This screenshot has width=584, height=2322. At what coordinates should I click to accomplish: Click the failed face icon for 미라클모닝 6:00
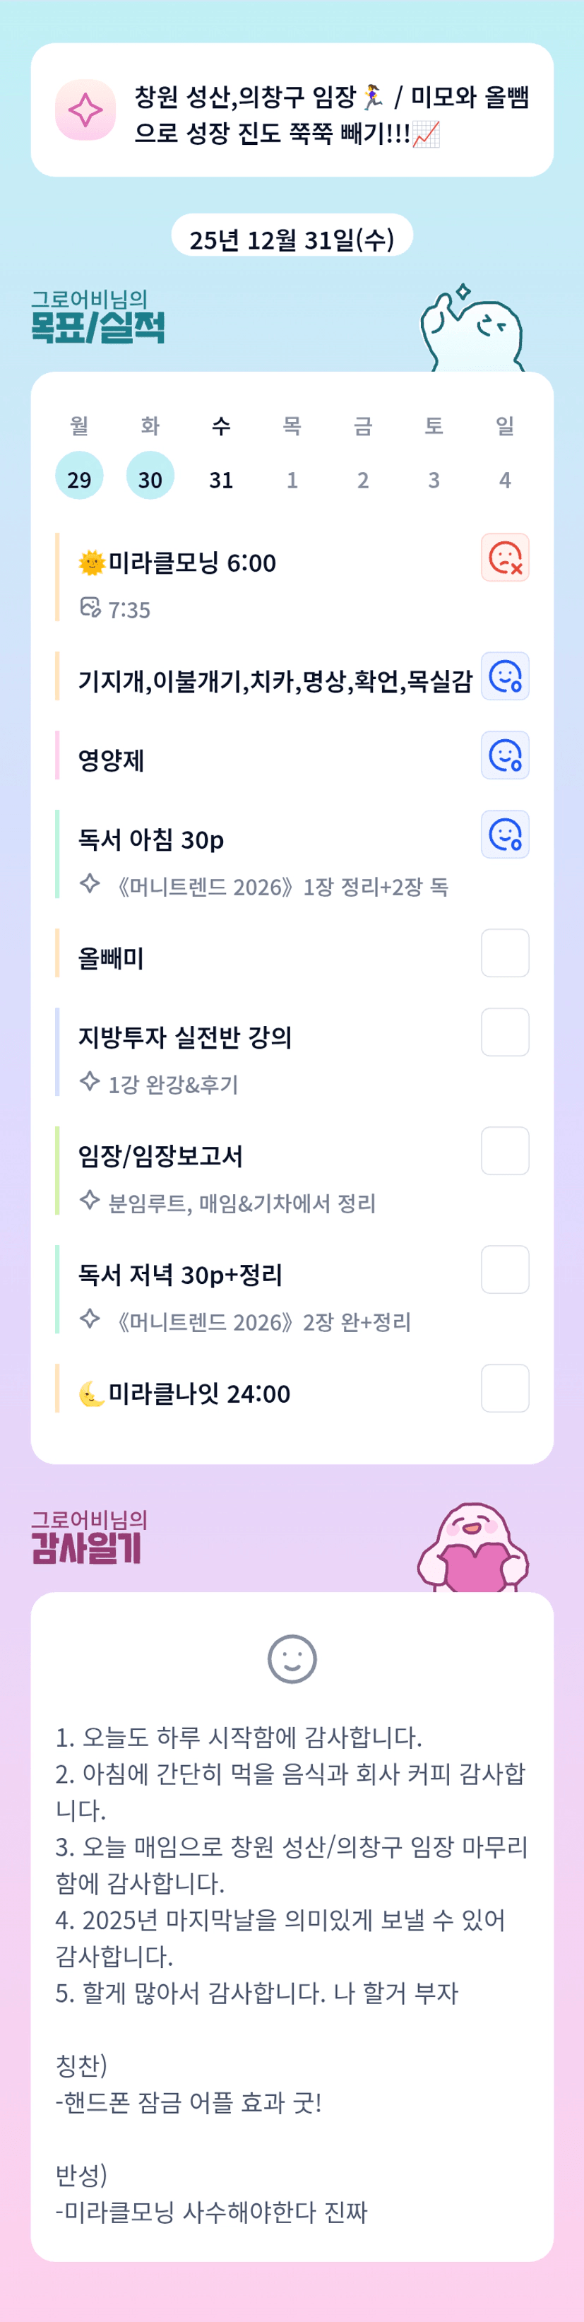click(x=505, y=558)
